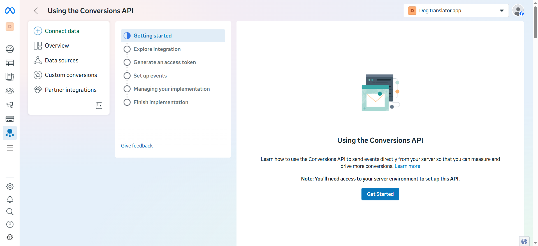Screen dimensions: 538x246
Task: Select the Explore integration step
Action: [173, 49]
